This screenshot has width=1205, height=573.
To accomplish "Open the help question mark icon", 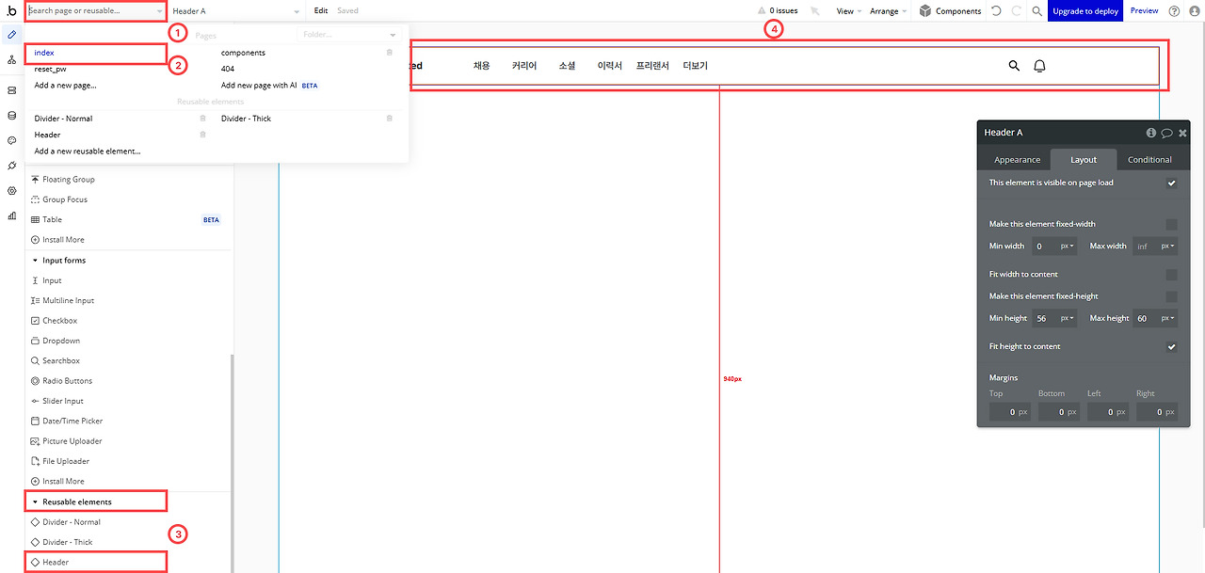I will tap(1174, 11).
